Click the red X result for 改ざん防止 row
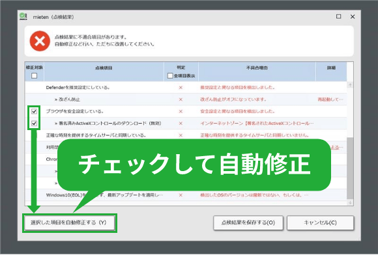 click(x=181, y=100)
